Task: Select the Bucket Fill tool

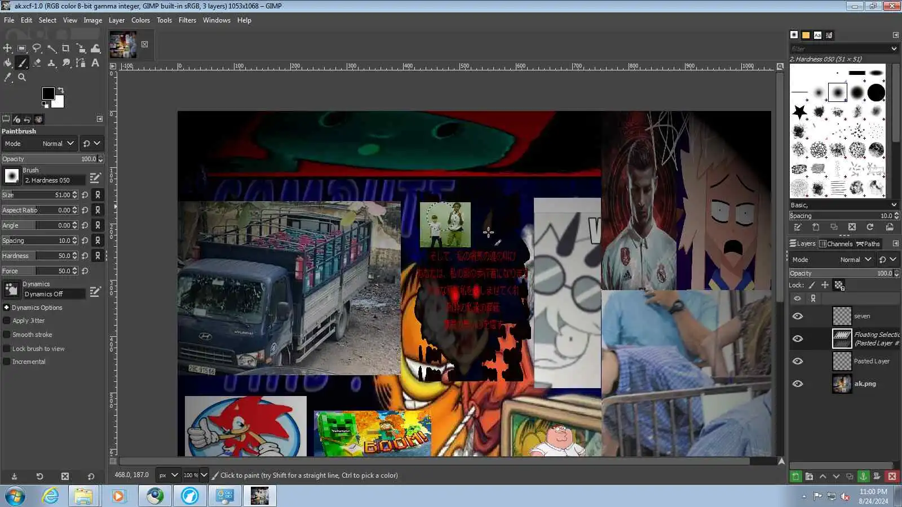Action: pyautogui.click(x=7, y=63)
